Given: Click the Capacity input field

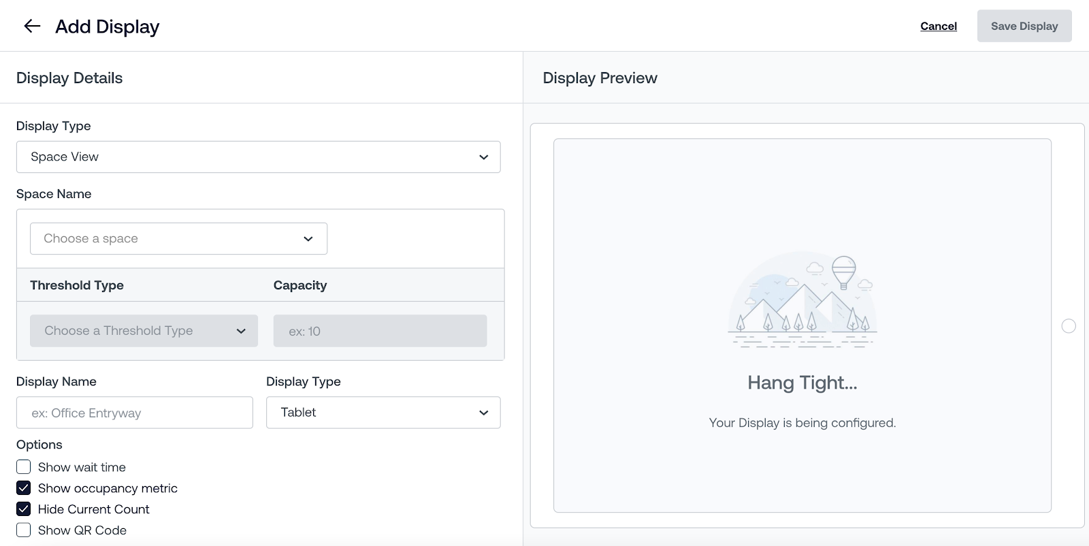Looking at the screenshot, I should (x=380, y=331).
